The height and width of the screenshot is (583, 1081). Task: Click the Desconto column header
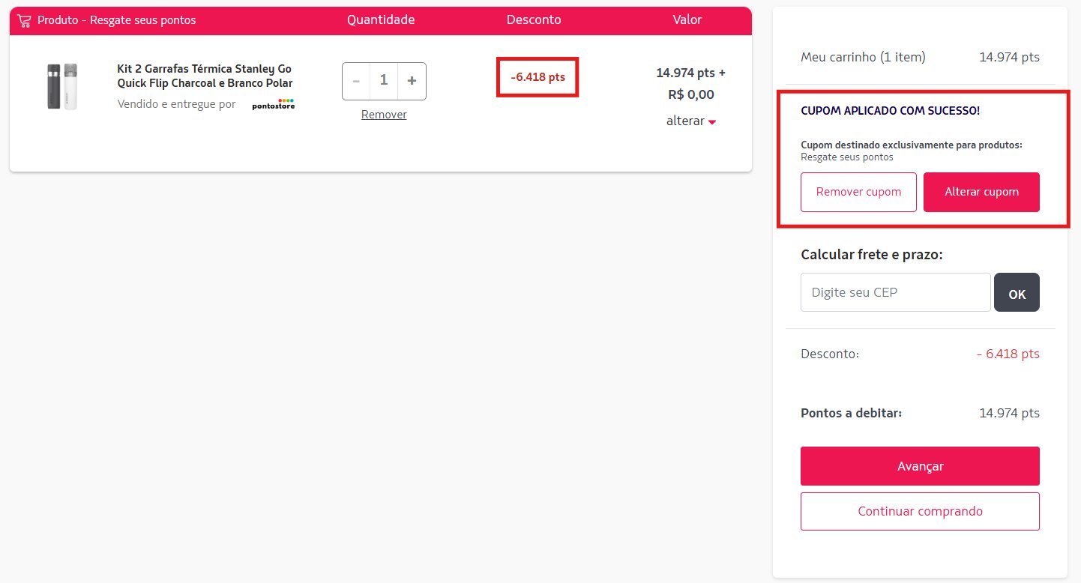pyautogui.click(x=534, y=19)
